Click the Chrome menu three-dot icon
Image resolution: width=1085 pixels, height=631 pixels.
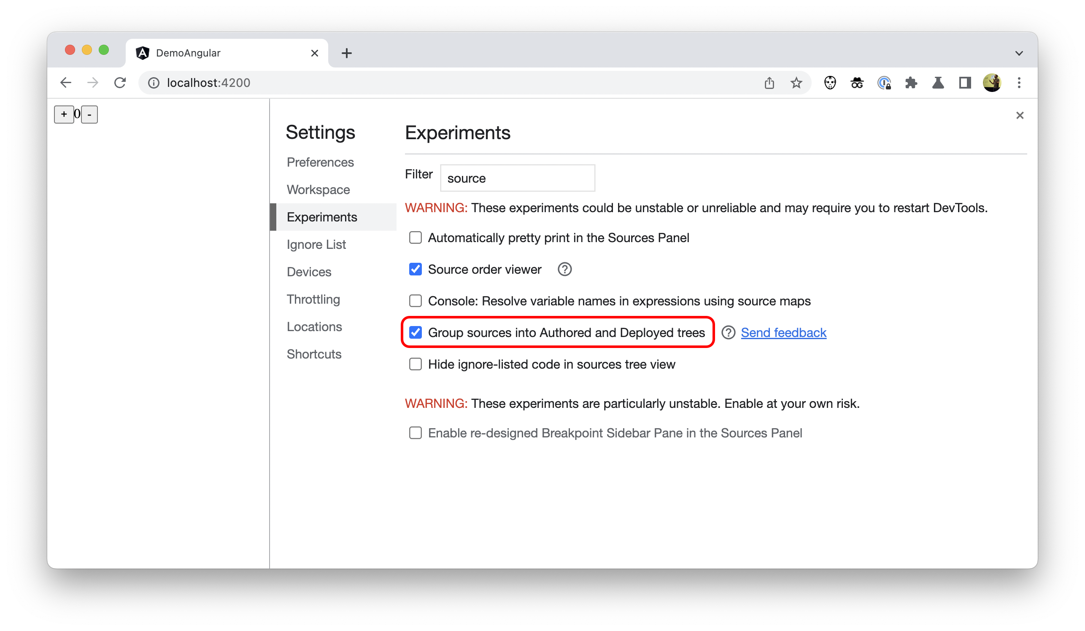[x=1020, y=83]
